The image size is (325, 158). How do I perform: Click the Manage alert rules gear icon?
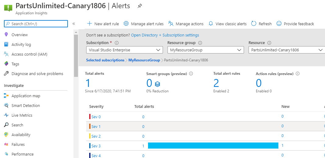pos(126,24)
